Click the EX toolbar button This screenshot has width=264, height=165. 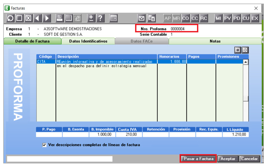tap(255, 18)
